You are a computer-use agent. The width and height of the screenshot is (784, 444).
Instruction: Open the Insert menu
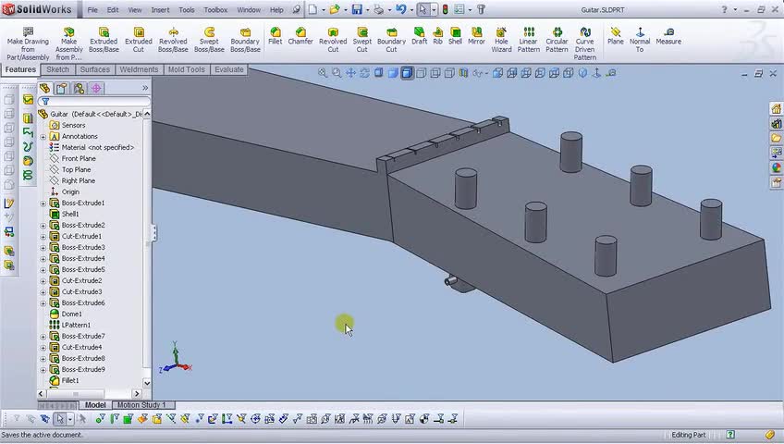(x=160, y=10)
